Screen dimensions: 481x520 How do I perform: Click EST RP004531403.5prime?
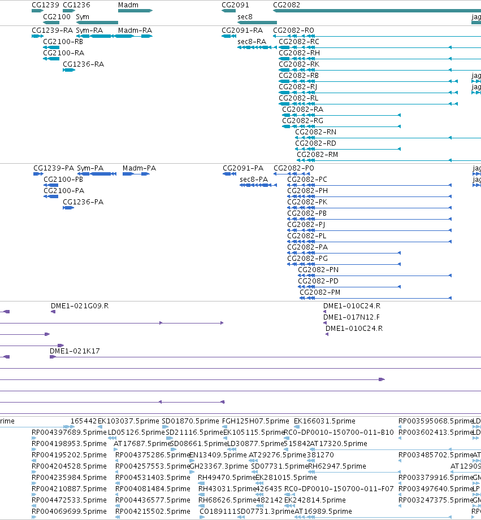coord(153,477)
